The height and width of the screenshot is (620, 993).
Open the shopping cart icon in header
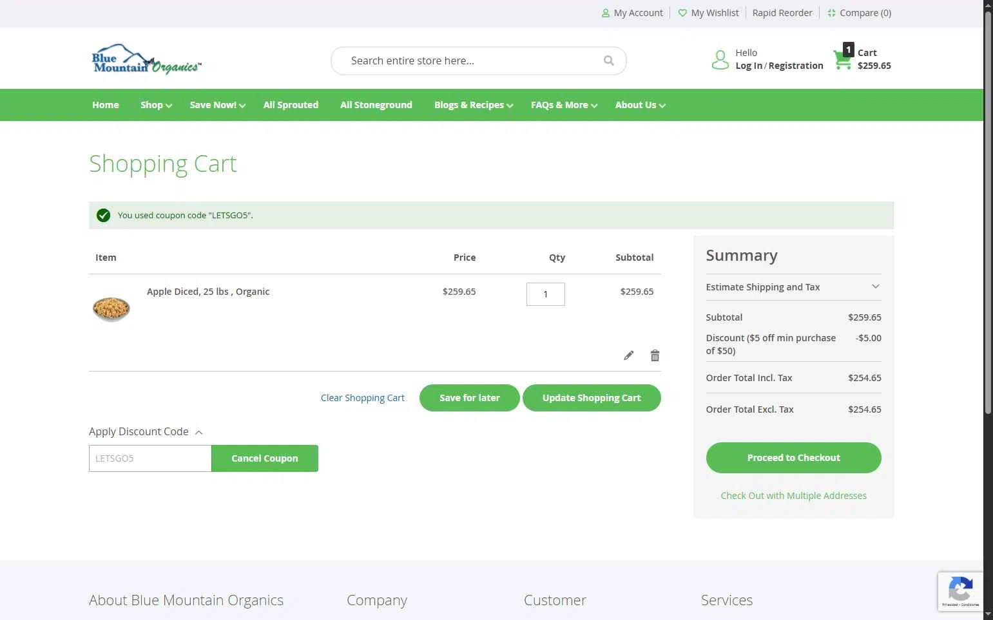[x=843, y=59]
